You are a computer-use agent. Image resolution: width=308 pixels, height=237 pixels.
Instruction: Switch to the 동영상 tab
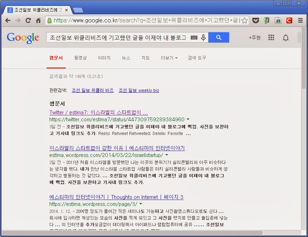[80, 58]
